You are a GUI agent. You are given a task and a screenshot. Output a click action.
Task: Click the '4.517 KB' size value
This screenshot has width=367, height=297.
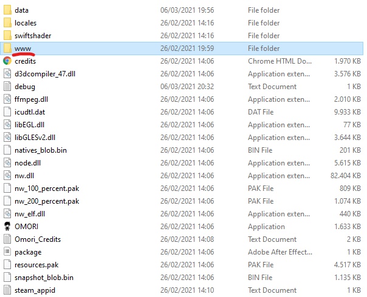[348, 265]
